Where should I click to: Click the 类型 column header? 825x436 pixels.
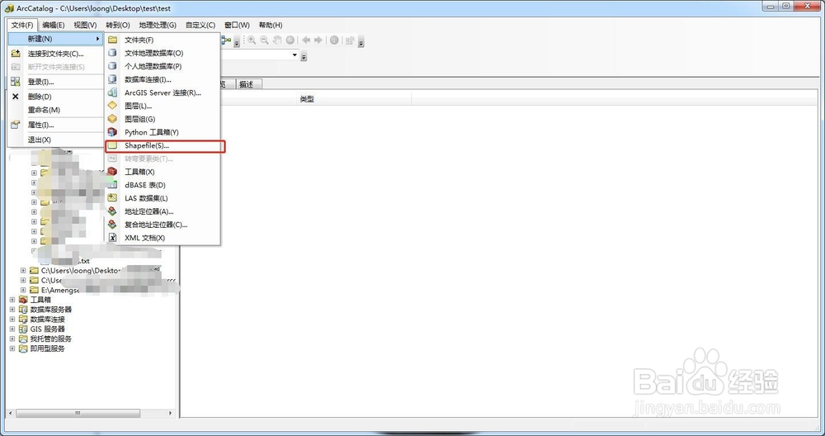(x=307, y=99)
